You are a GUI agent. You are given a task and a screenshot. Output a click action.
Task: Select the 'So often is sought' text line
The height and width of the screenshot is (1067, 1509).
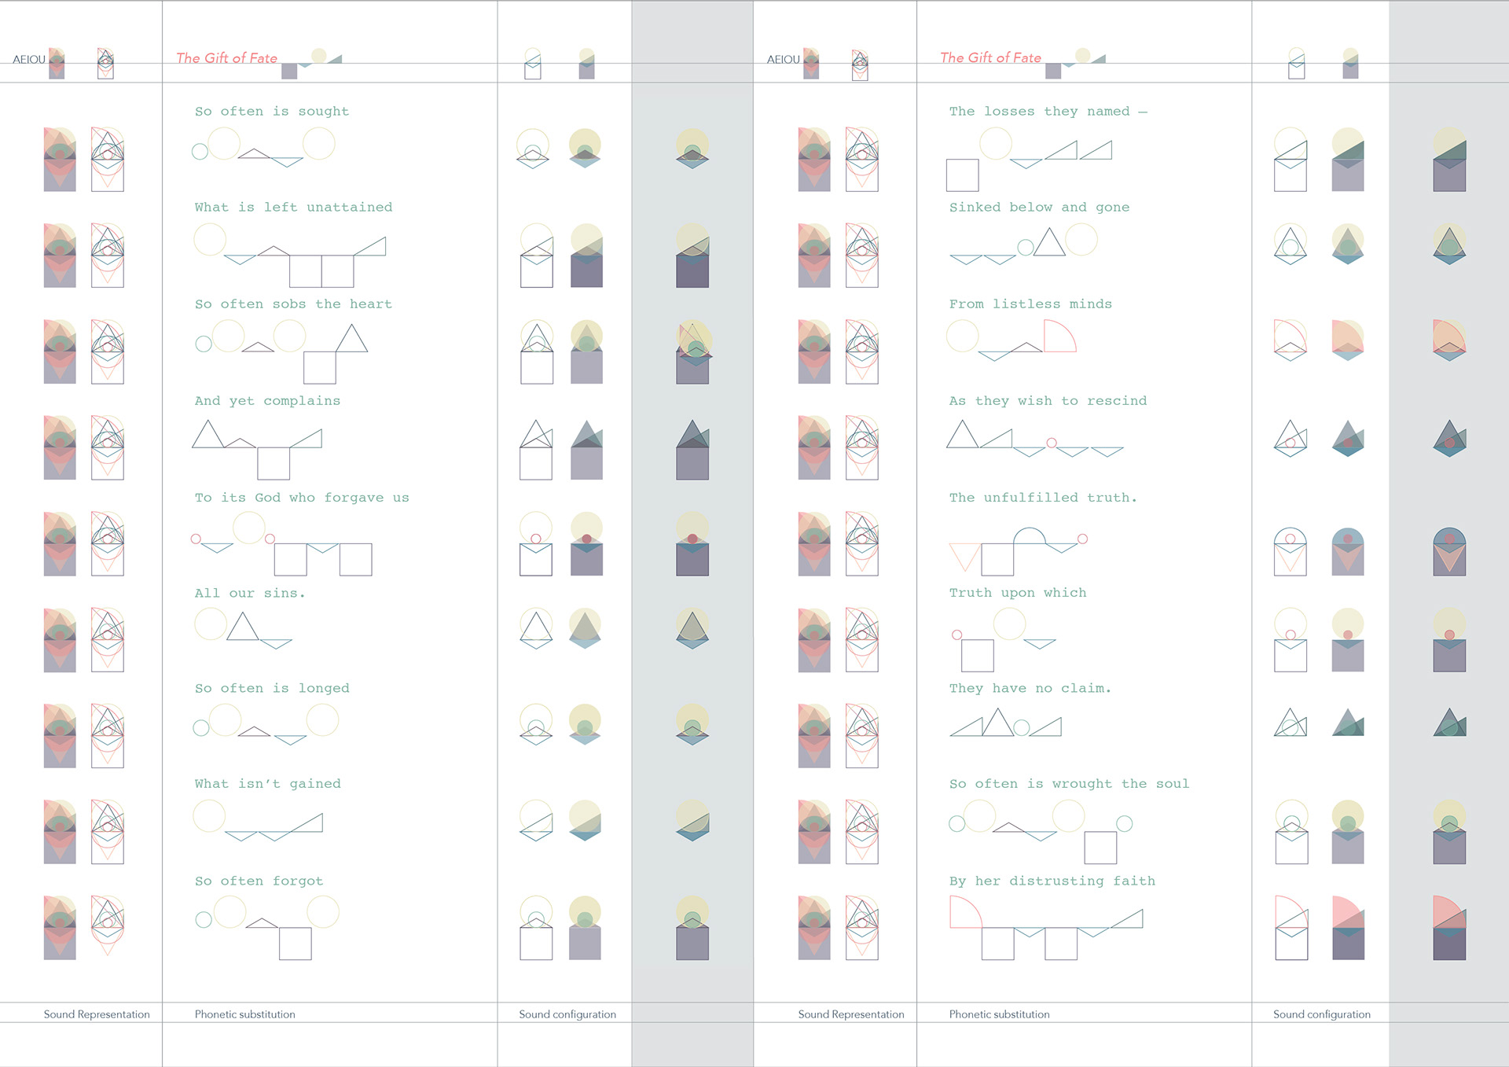tap(272, 112)
